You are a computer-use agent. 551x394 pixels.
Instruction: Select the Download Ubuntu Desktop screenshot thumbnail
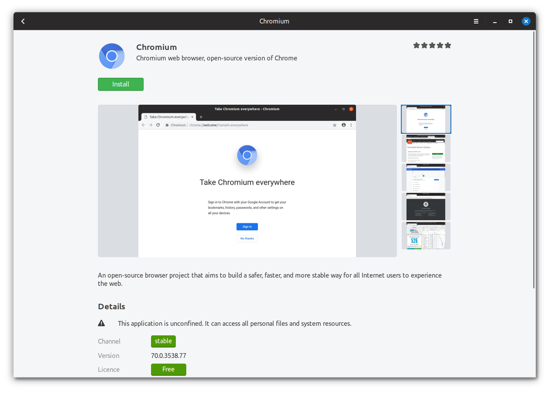(426, 148)
